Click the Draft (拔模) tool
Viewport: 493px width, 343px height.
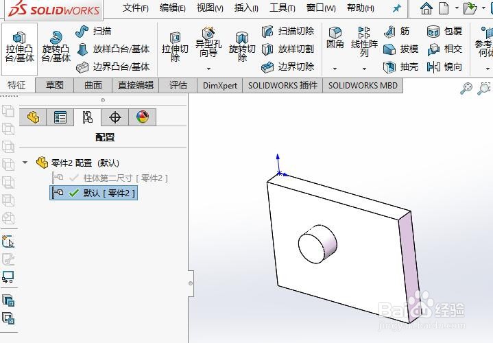[x=401, y=49]
